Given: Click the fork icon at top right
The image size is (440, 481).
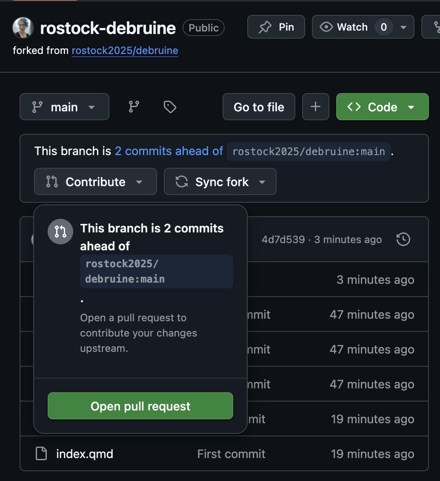Looking at the screenshot, I should click(436, 27).
